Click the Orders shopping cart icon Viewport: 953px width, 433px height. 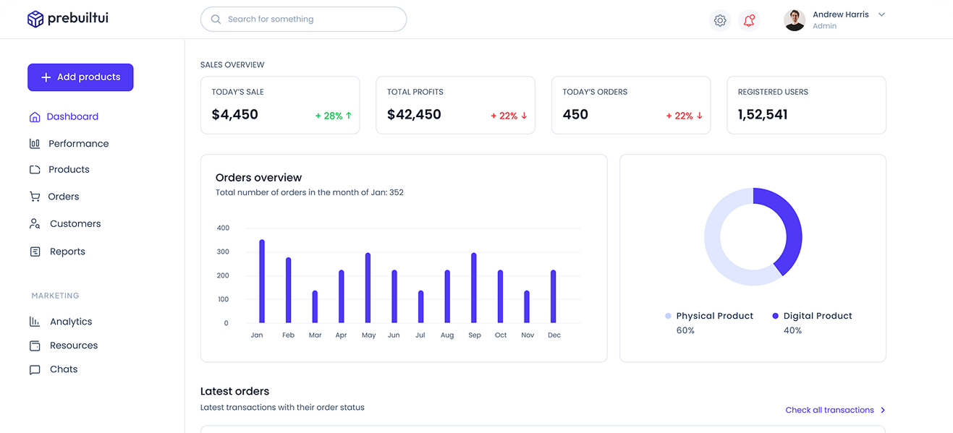point(35,197)
